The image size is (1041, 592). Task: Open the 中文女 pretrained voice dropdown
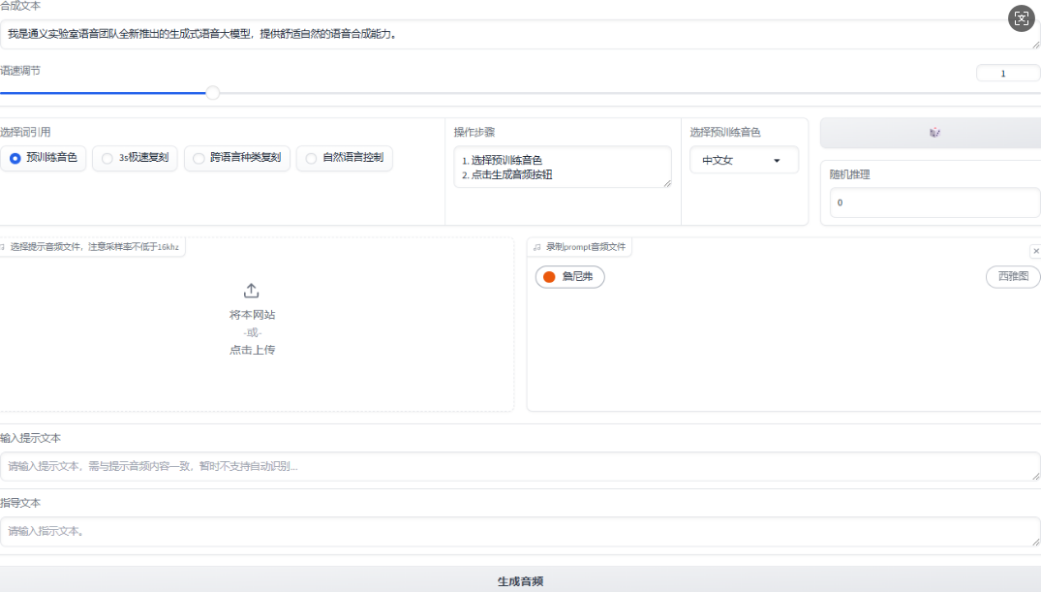(x=744, y=159)
